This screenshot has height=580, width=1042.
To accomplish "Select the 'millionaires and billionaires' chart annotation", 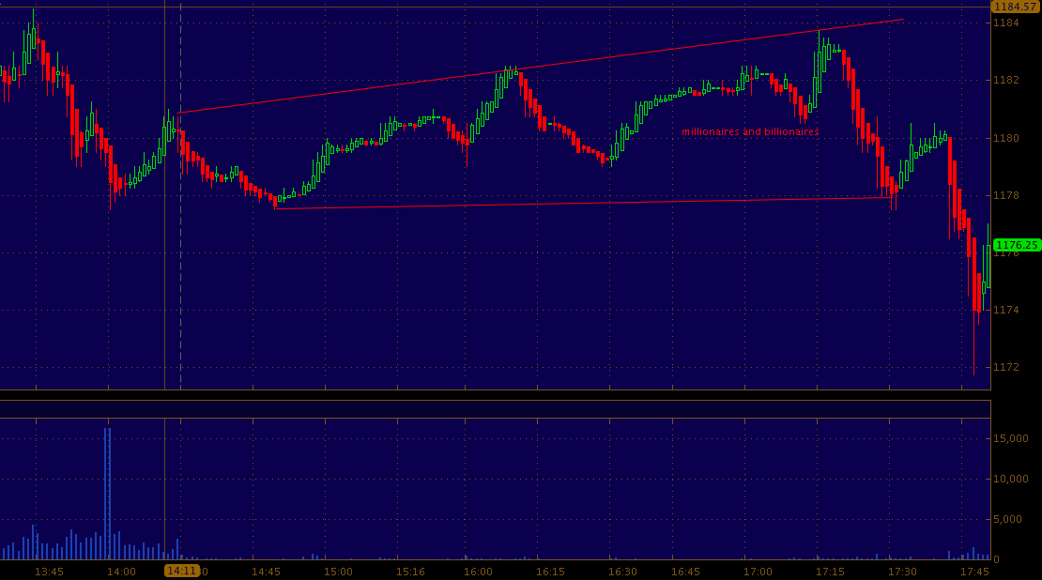I will pyautogui.click(x=750, y=131).
